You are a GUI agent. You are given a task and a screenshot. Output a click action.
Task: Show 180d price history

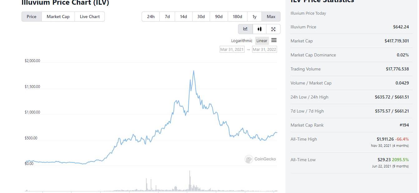[237, 17]
